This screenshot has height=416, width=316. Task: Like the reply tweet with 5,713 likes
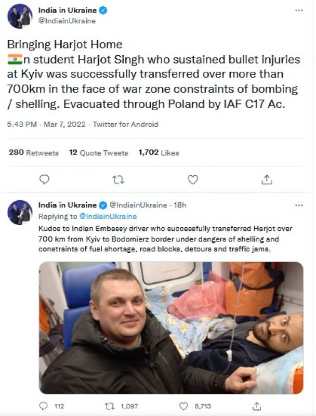tap(183, 406)
